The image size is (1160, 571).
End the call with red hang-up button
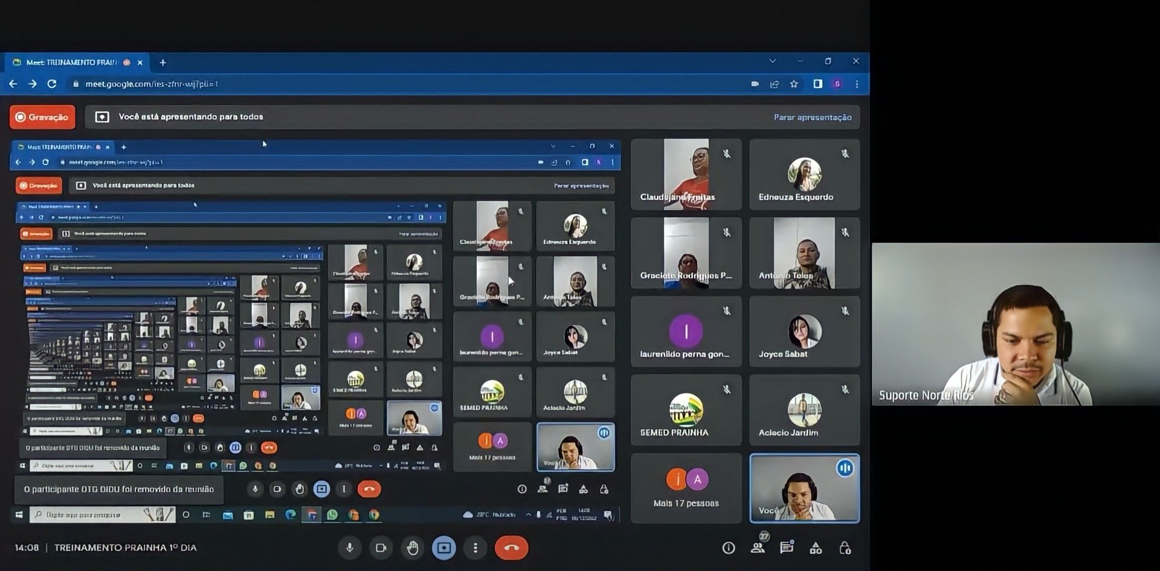[511, 548]
